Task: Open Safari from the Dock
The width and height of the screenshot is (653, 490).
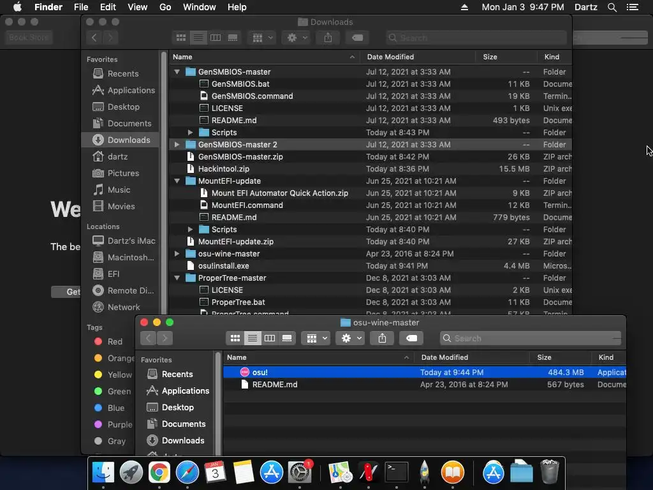Action: tap(187, 473)
